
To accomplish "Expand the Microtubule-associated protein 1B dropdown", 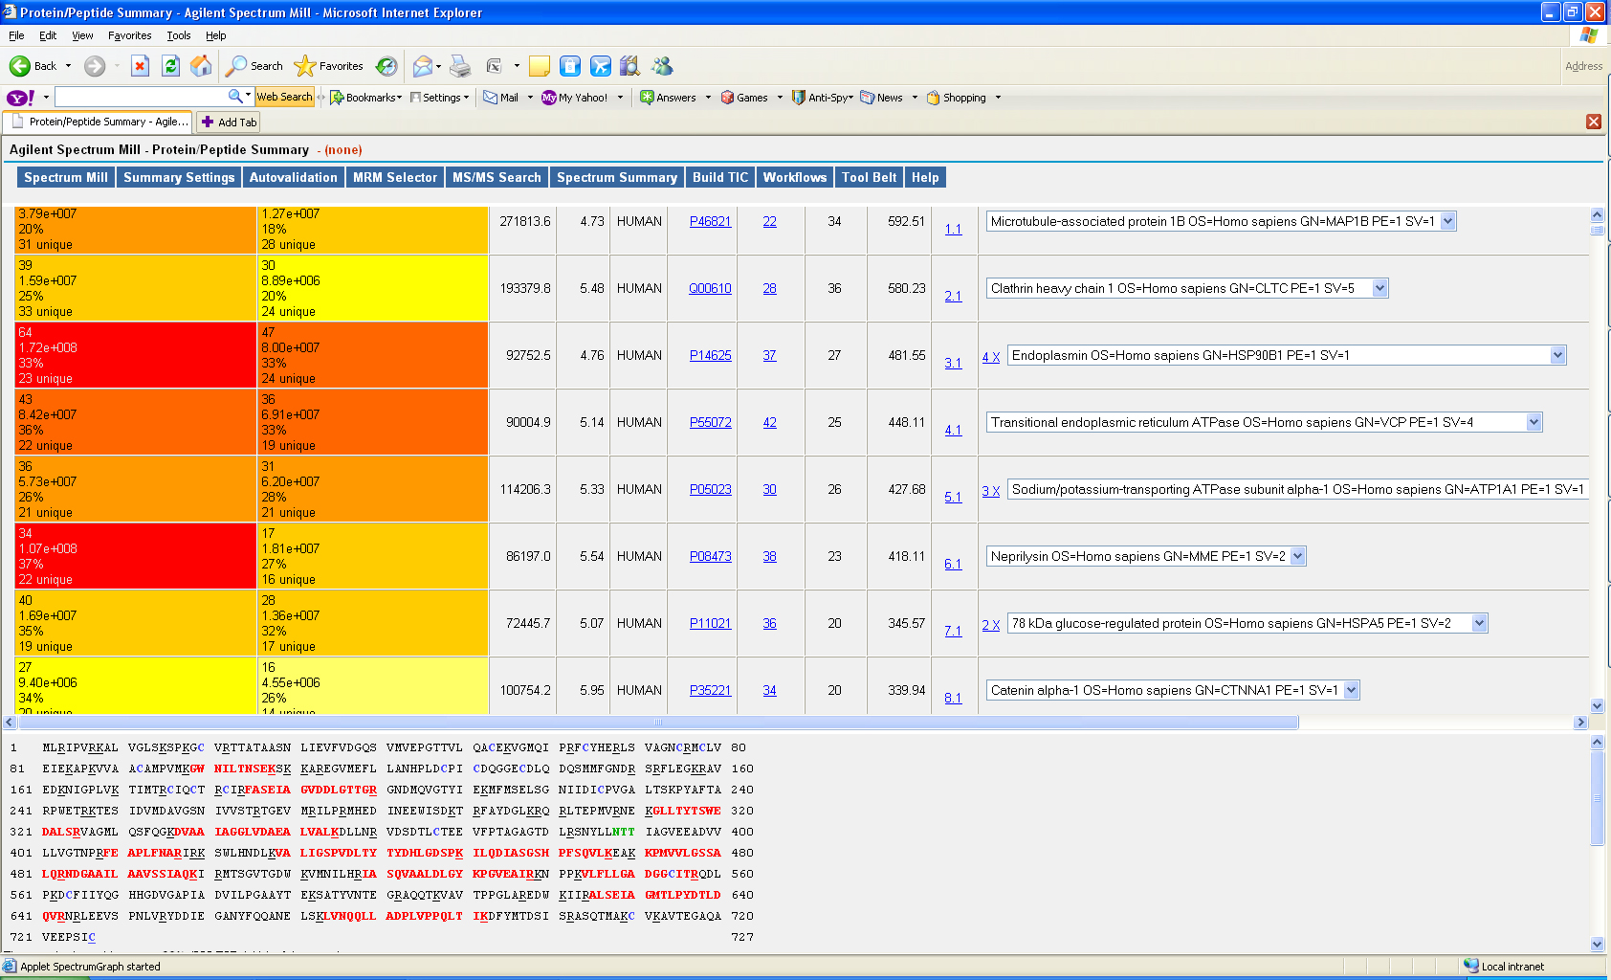I will point(1447,221).
